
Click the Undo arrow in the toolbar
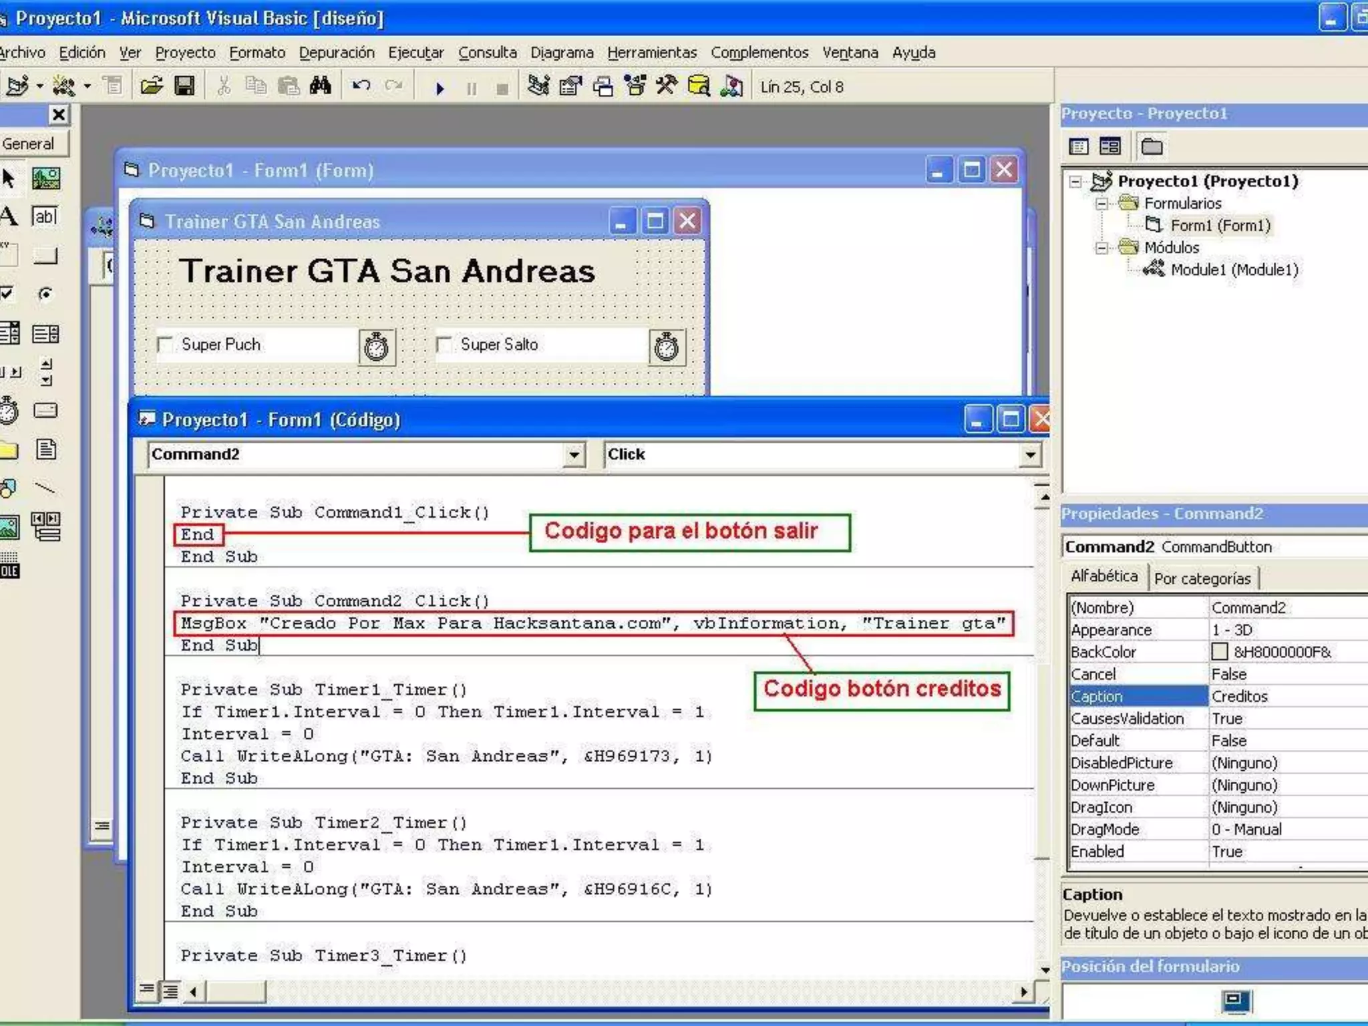361,86
